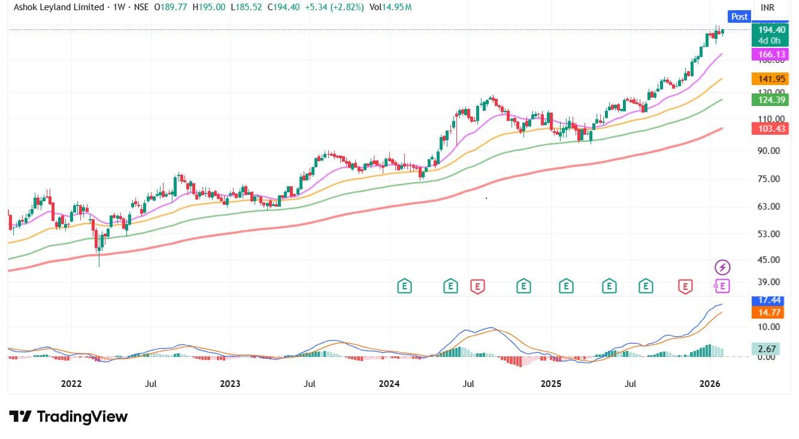The height and width of the screenshot is (439, 799).
Task: Click the purple lightning bolt icon
Action: tap(723, 267)
